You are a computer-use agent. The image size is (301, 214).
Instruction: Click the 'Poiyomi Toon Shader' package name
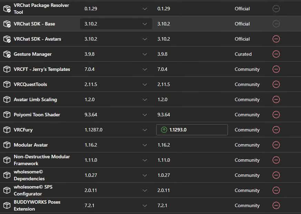click(x=37, y=115)
